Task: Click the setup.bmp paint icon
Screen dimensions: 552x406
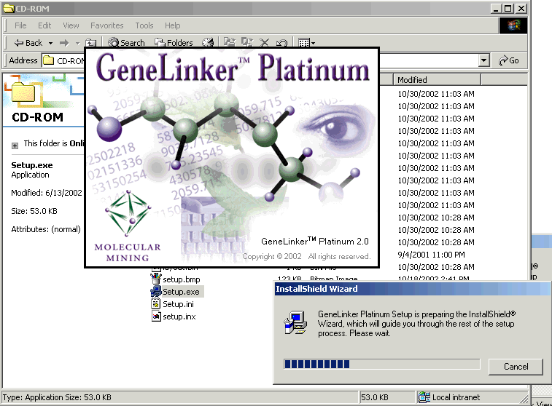Action: tap(155, 279)
